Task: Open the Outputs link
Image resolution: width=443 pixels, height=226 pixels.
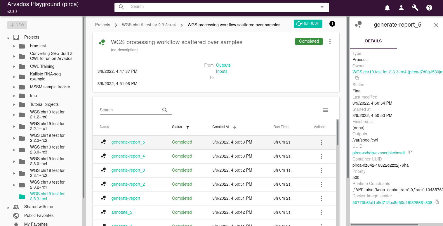Action: (x=223, y=65)
